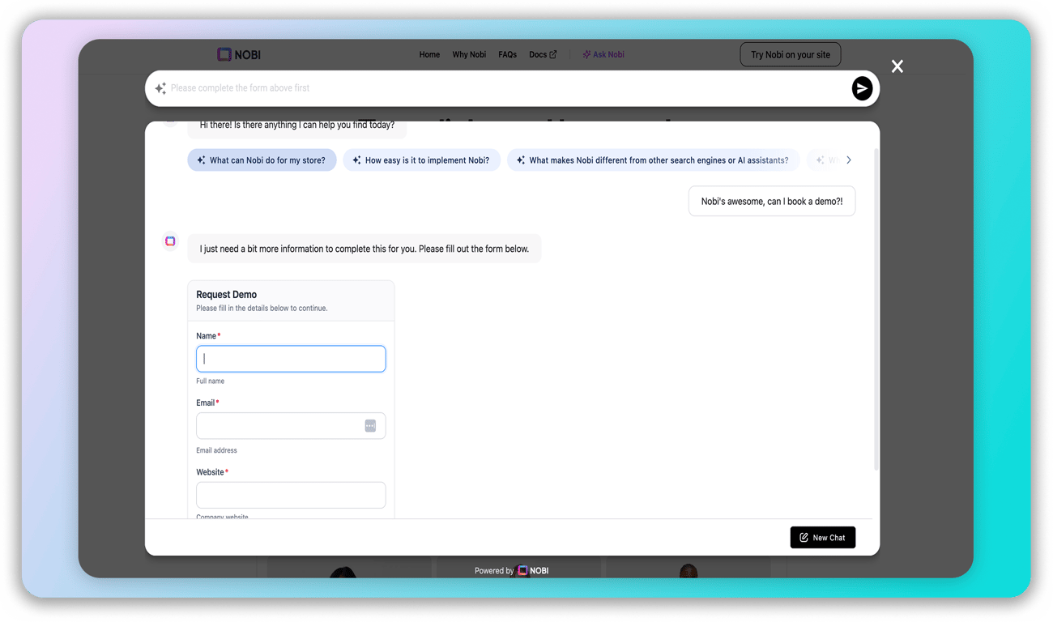Close the Nobi chat overlay
Viewport: 1053px width, 622px height.
[x=897, y=66]
